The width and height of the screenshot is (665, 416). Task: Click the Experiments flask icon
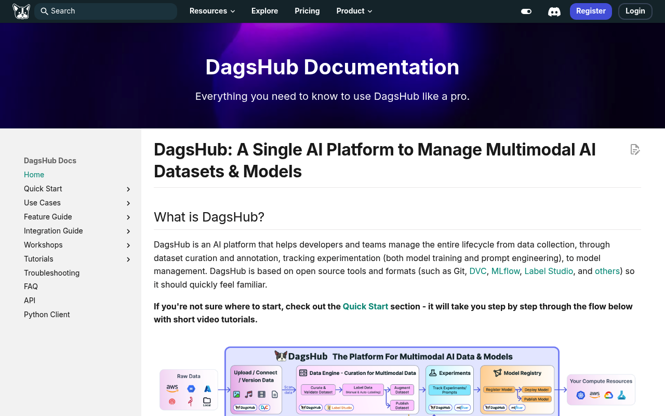(x=432, y=373)
